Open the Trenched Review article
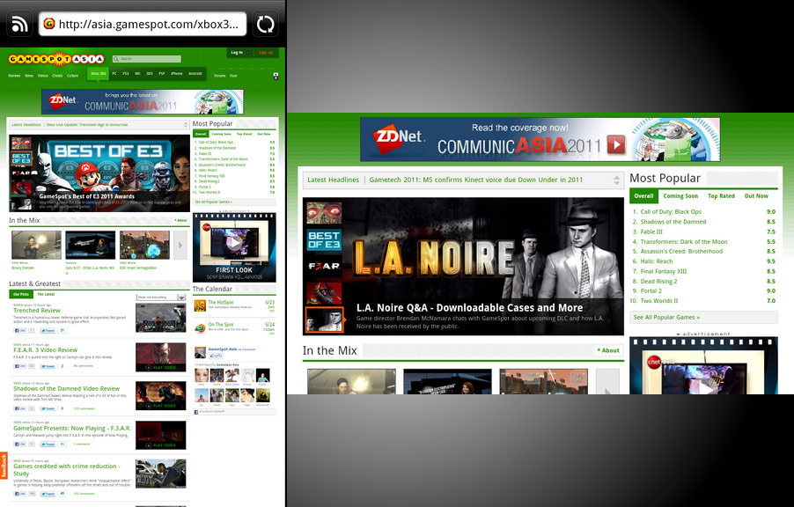This screenshot has width=794, height=507. (x=37, y=311)
